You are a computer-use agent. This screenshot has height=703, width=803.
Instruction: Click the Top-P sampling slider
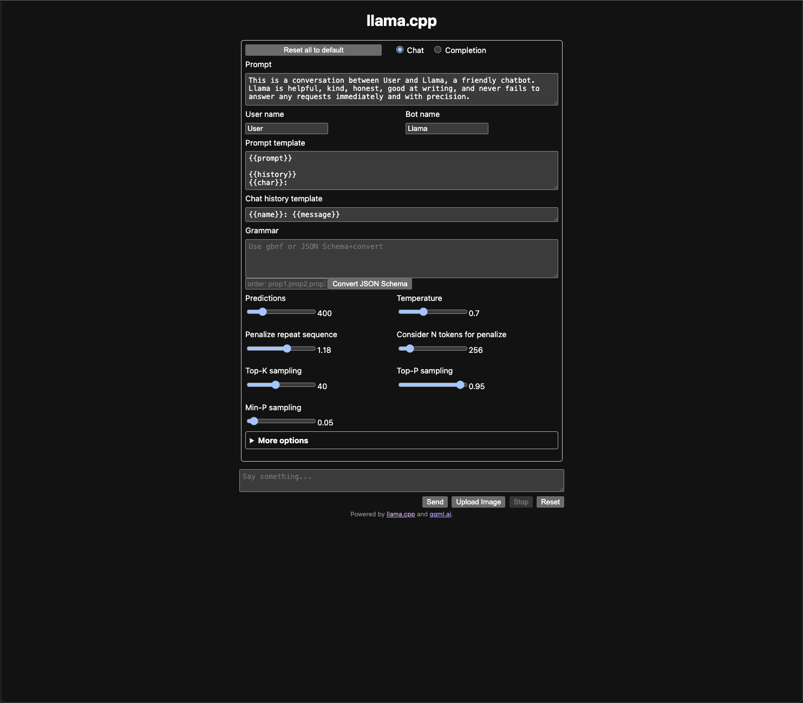[x=432, y=385]
